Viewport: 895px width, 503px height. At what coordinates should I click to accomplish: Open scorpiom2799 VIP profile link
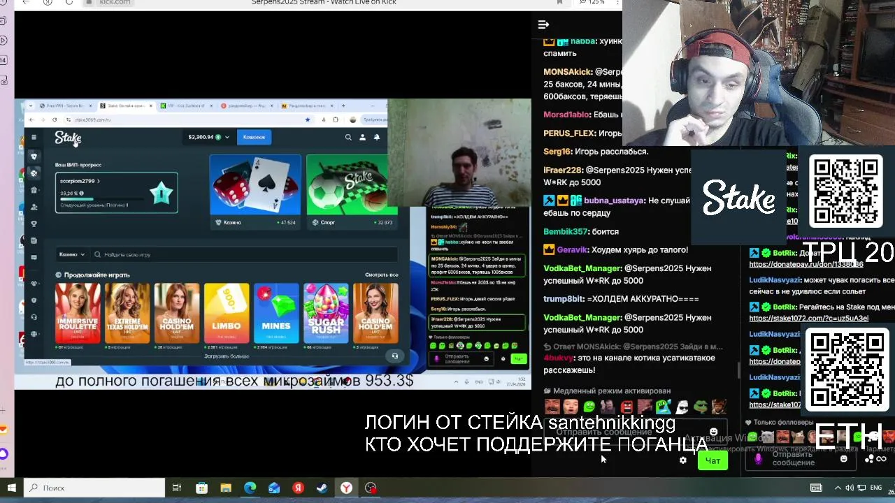tap(80, 181)
